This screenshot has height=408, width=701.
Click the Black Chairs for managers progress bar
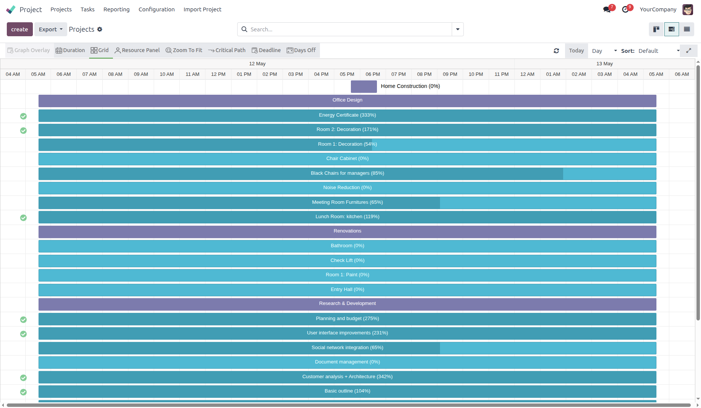347,173
